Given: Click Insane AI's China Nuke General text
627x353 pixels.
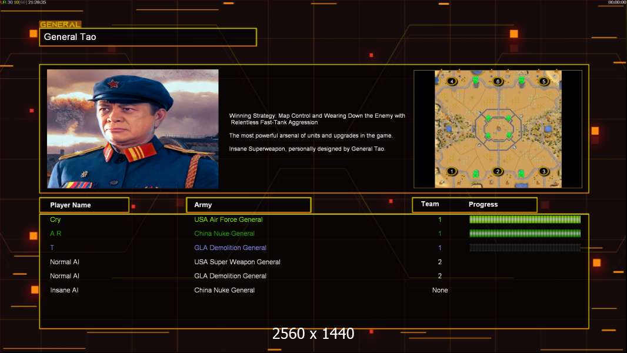Looking at the screenshot, I should pos(224,290).
